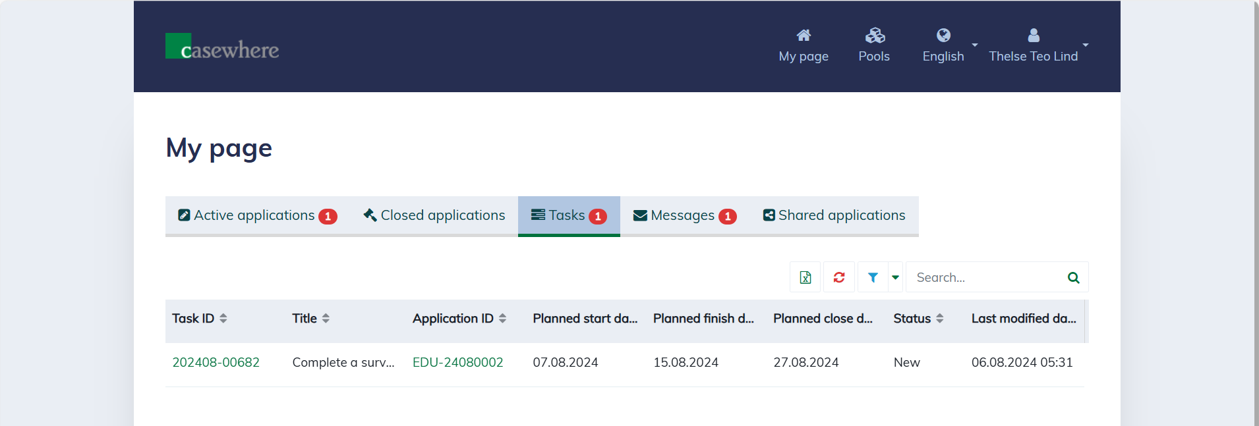Sort table by Status column
Image resolution: width=1259 pixels, height=426 pixels.
939,319
